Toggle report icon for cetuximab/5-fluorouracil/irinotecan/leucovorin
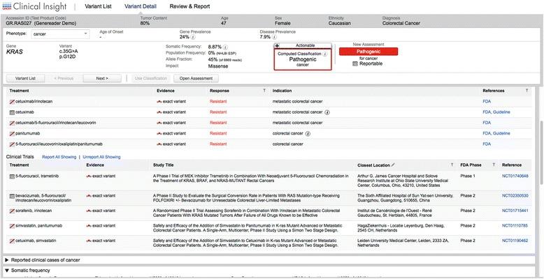The image size is (544, 279). 12,123
